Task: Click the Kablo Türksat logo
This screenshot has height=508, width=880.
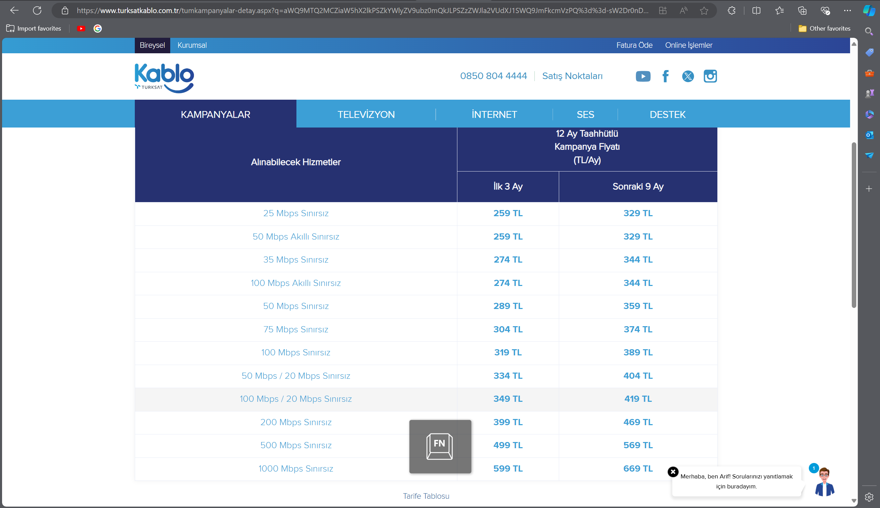Action: pos(164,78)
